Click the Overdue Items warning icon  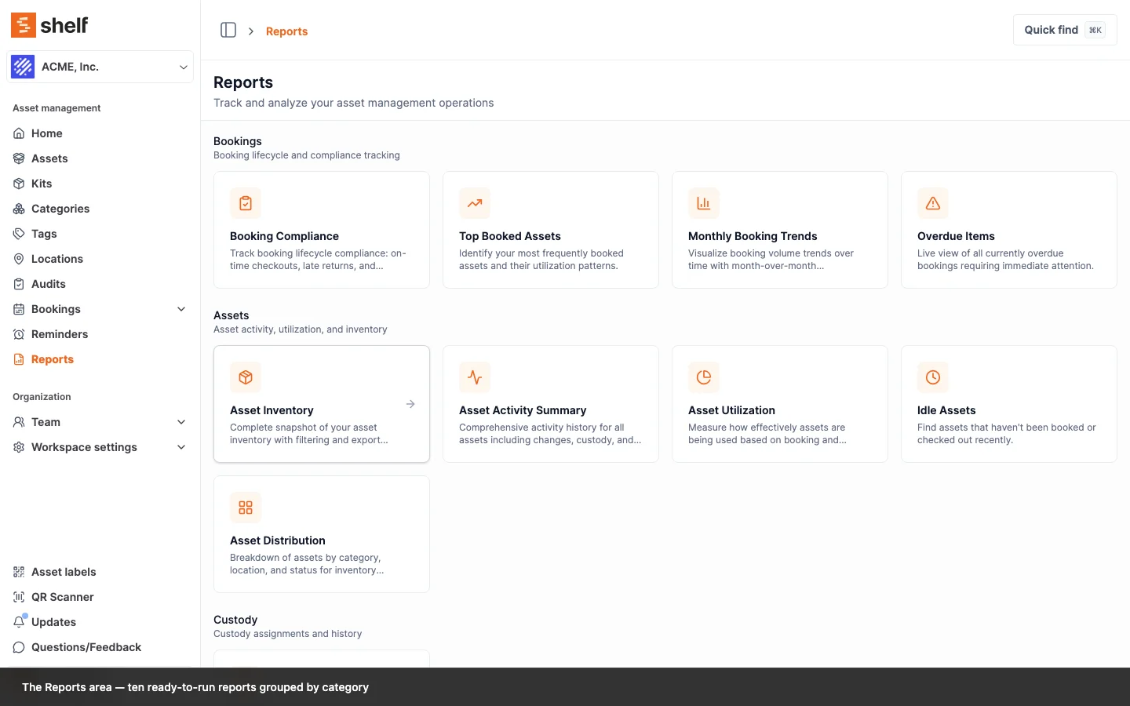click(933, 203)
